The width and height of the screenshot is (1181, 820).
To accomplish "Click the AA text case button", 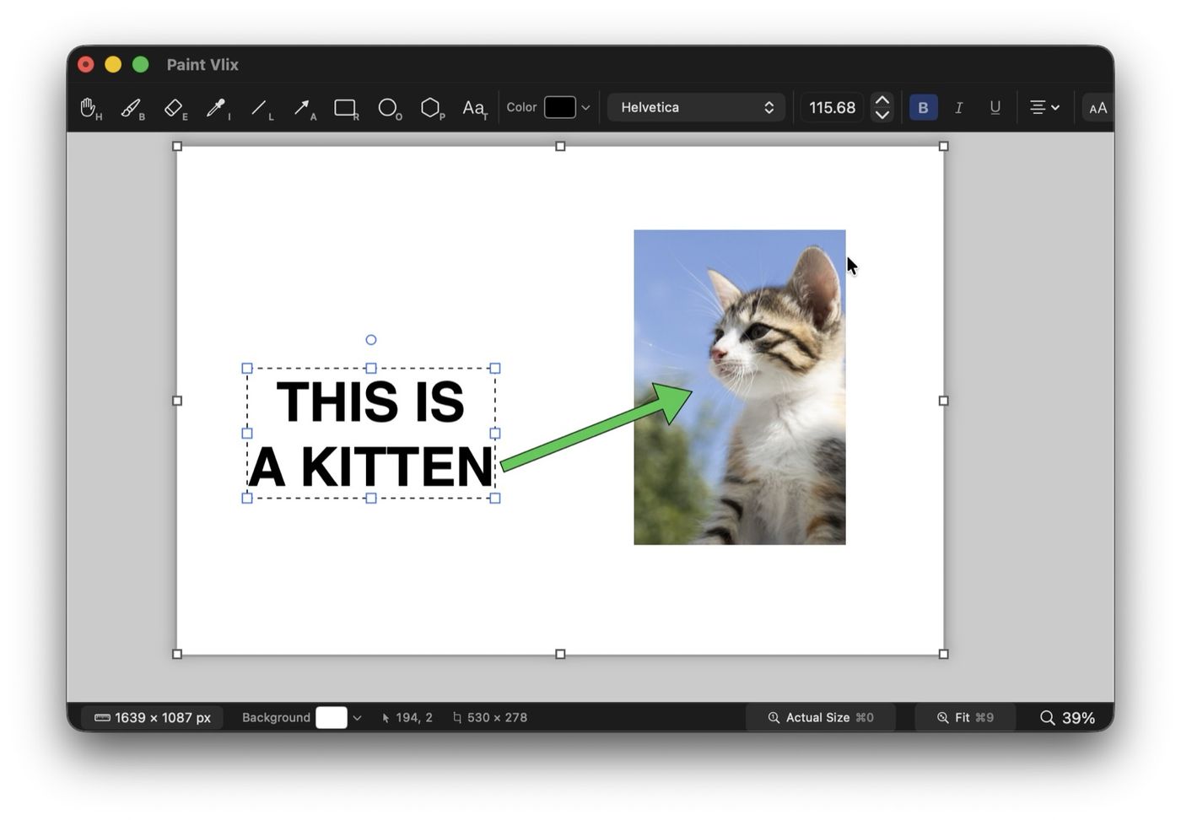I will 1097,108.
